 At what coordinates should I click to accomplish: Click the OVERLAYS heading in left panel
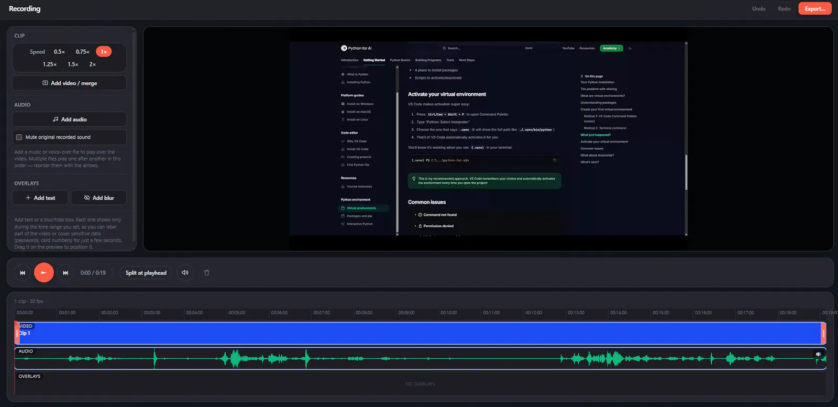tap(27, 183)
